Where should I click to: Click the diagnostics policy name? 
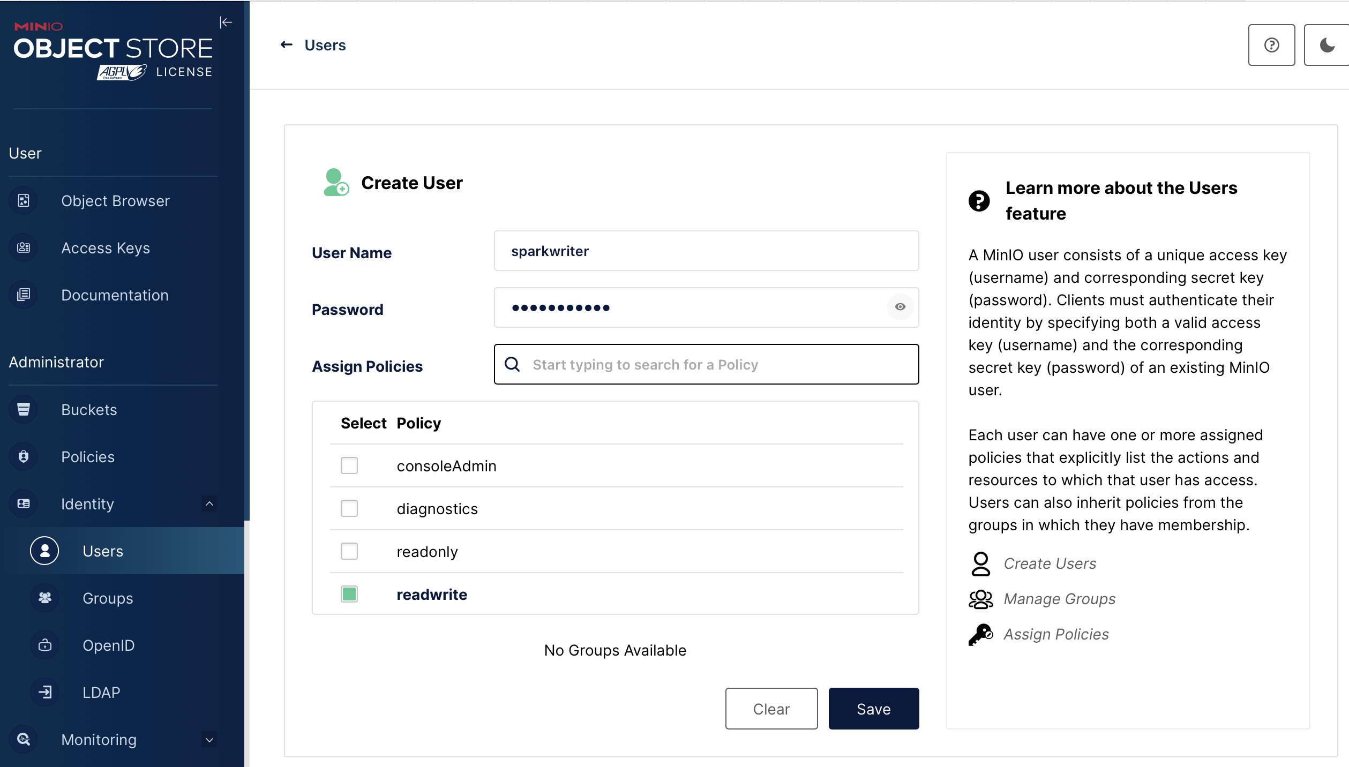pos(437,509)
